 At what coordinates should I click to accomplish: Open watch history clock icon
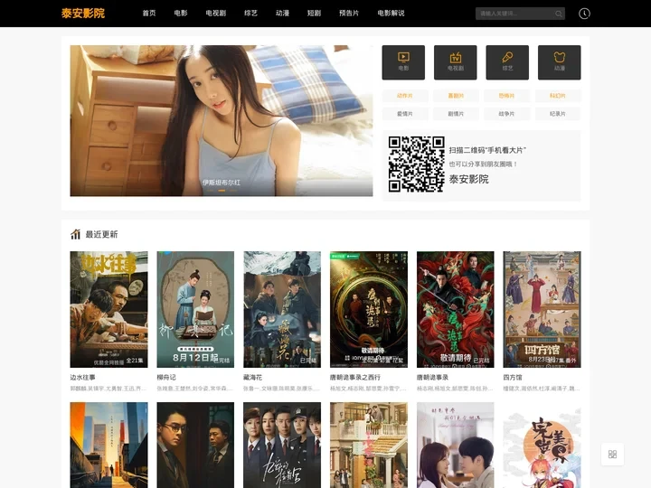coord(584,14)
